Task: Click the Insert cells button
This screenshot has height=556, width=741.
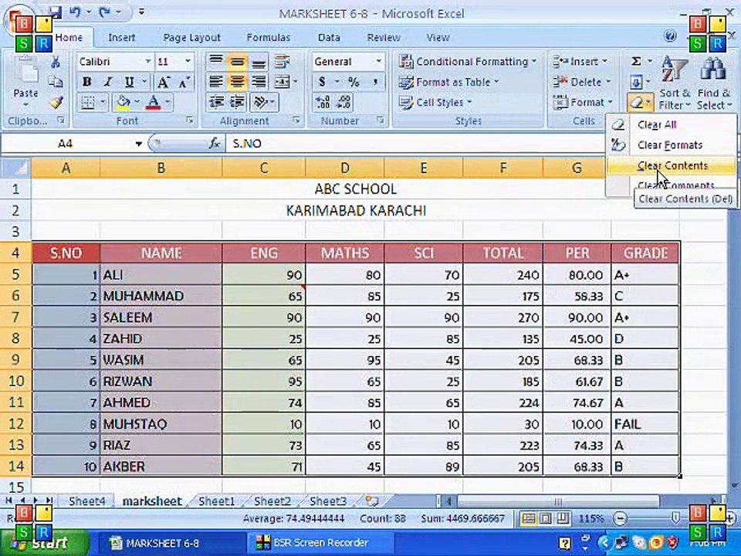Action: click(580, 62)
